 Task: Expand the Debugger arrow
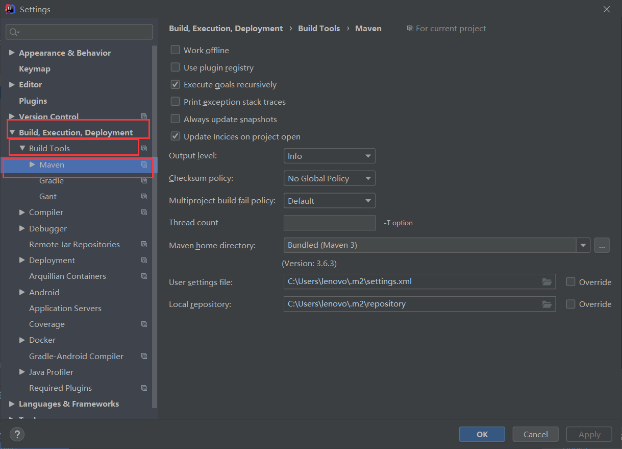pos(22,228)
